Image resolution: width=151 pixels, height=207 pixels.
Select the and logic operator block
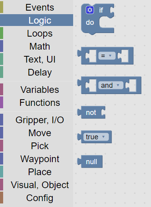(x=109, y=85)
